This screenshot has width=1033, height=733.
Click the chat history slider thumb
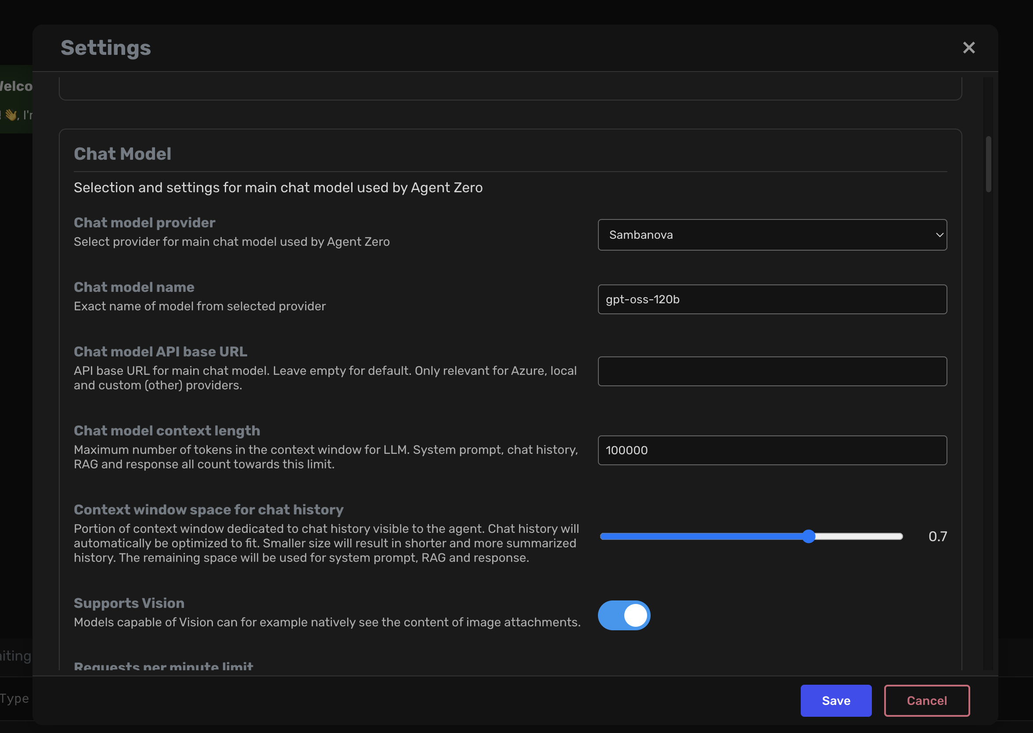[x=809, y=536]
